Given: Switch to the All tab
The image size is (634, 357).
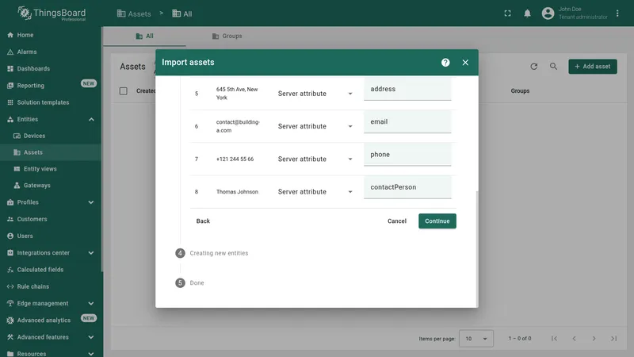Looking at the screenshot, I should pyautogui.click(x=145, y=36).
